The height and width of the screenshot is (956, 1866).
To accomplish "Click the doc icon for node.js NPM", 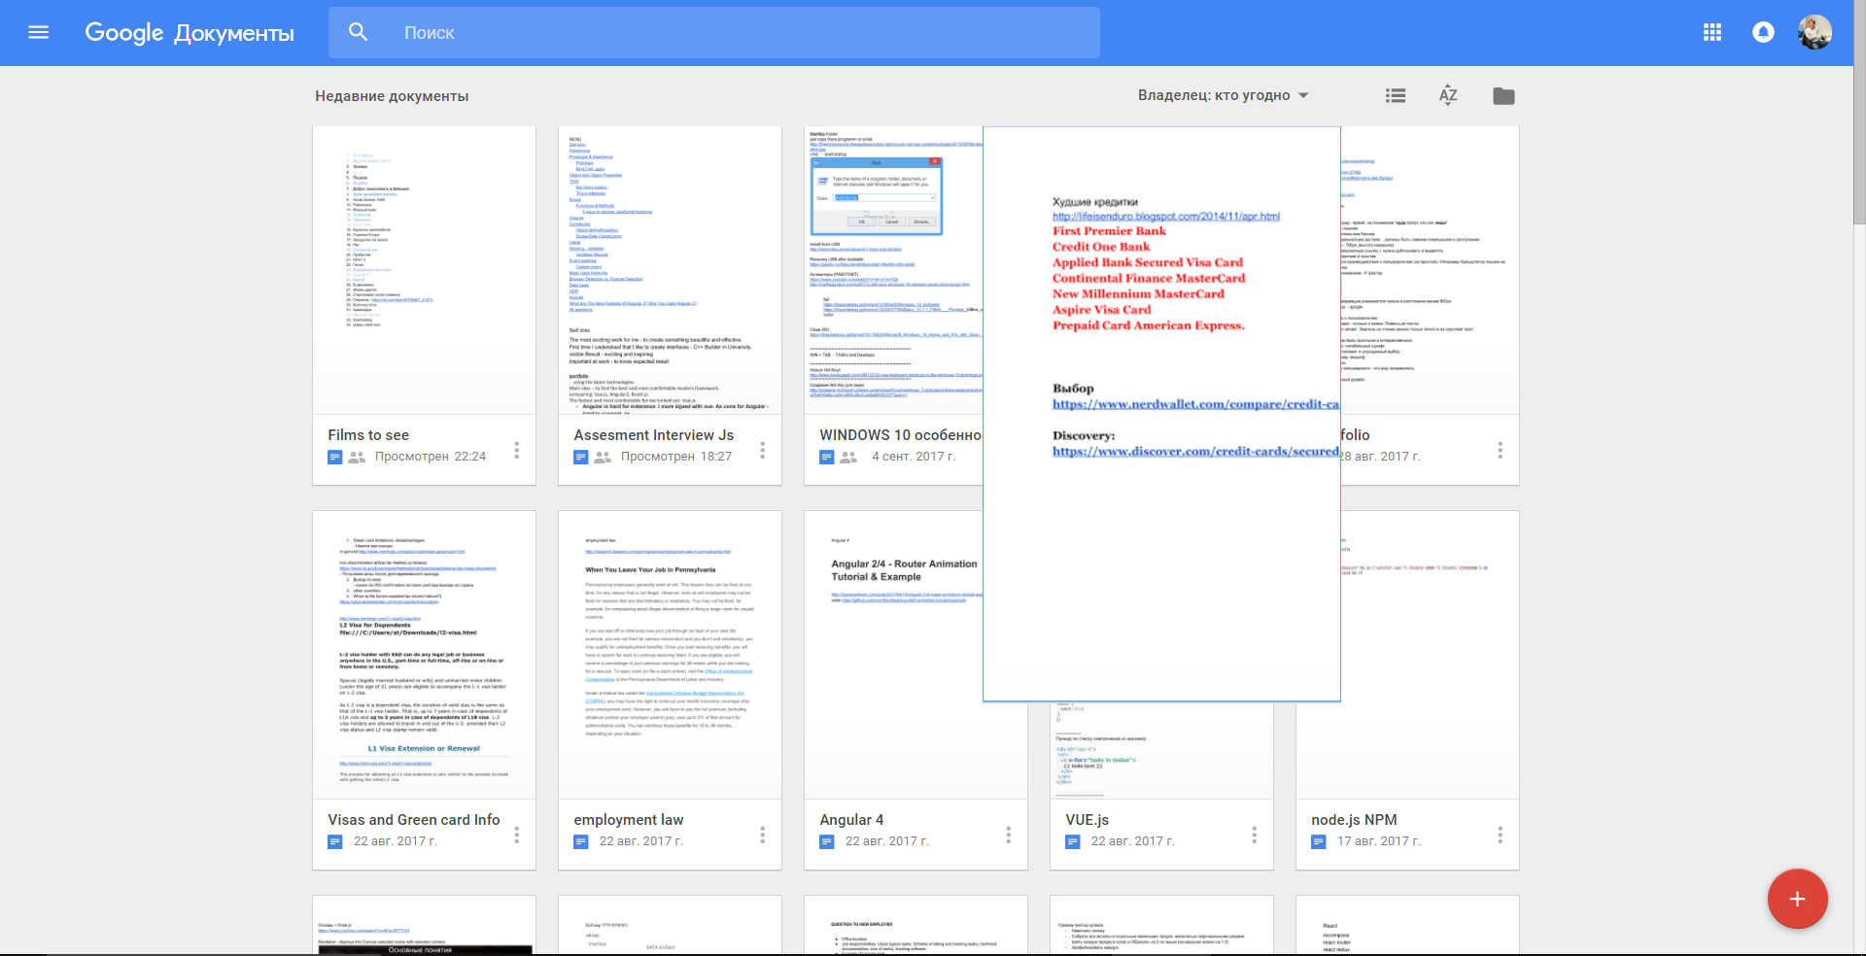I will [x=1319, y=841].
